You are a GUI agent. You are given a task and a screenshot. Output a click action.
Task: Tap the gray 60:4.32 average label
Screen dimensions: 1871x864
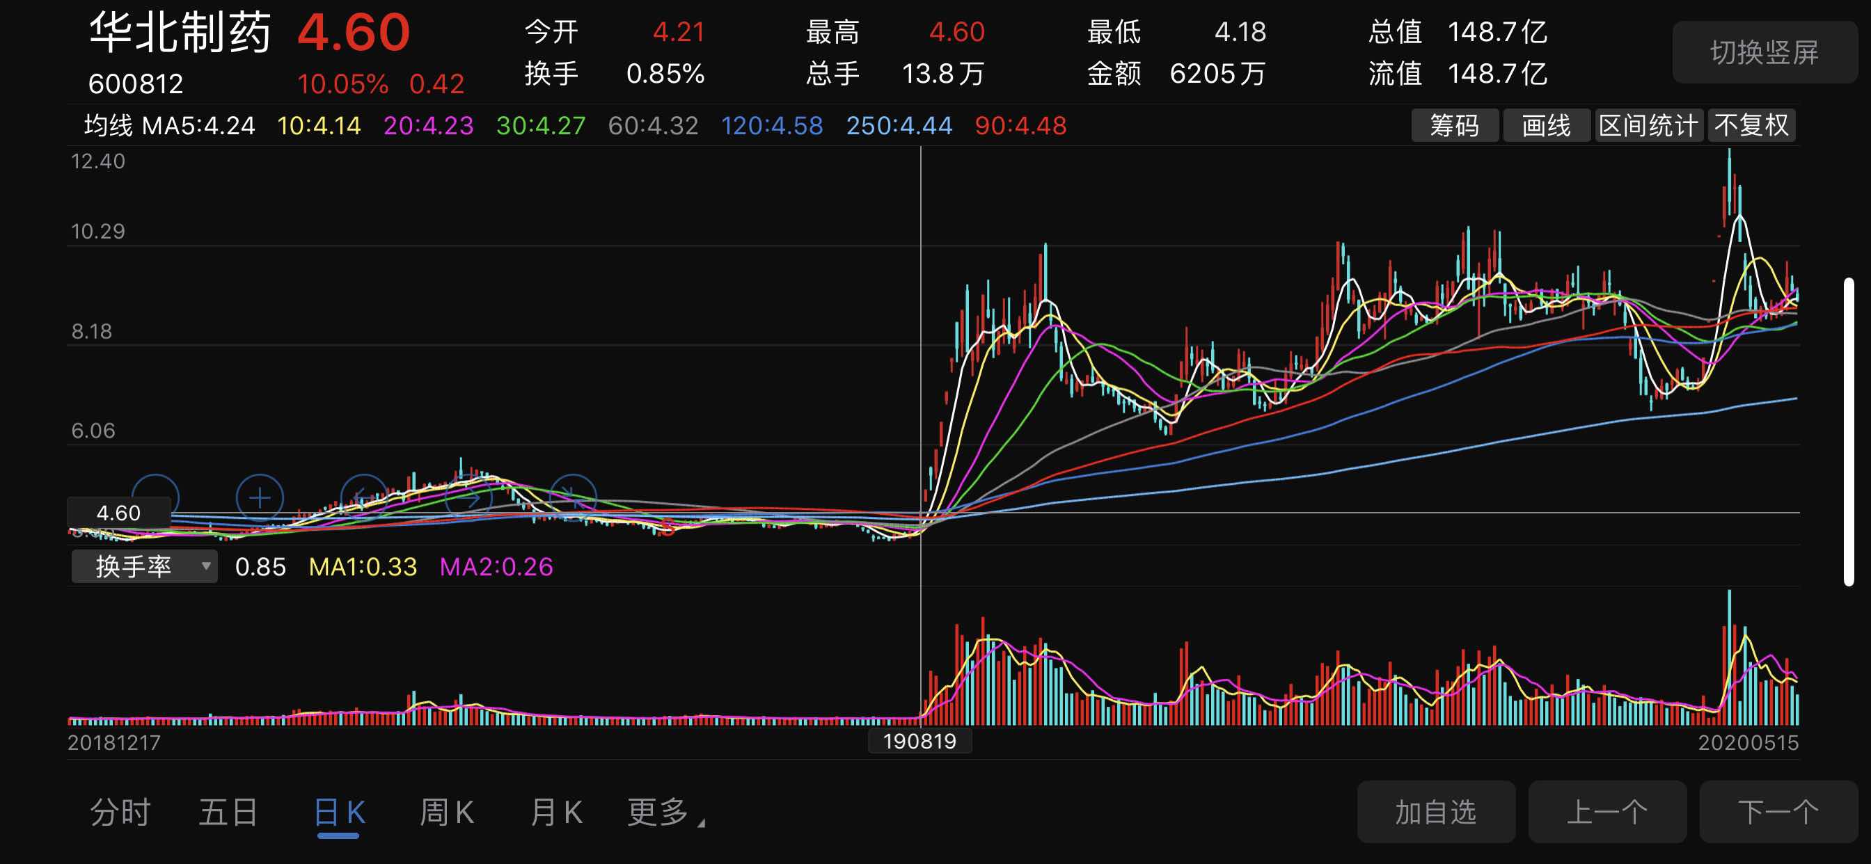(x=653, y=126)
